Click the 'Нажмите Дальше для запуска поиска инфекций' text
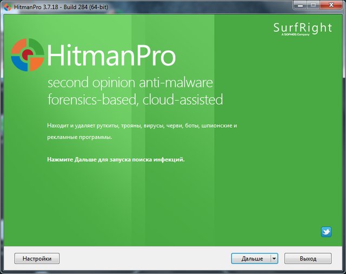Image resolution: width=346 pixels, height=274 pixels. click(x=116, y=159)
